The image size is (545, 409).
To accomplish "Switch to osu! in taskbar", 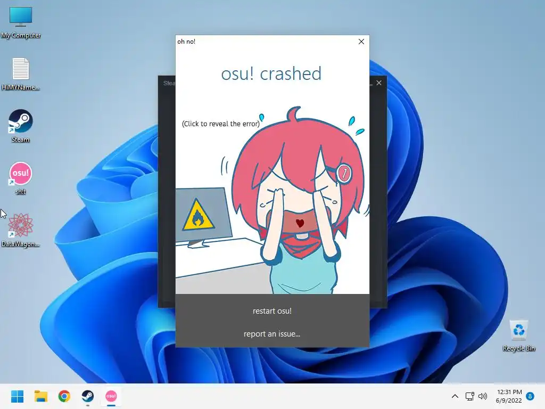I will [111, 396].
